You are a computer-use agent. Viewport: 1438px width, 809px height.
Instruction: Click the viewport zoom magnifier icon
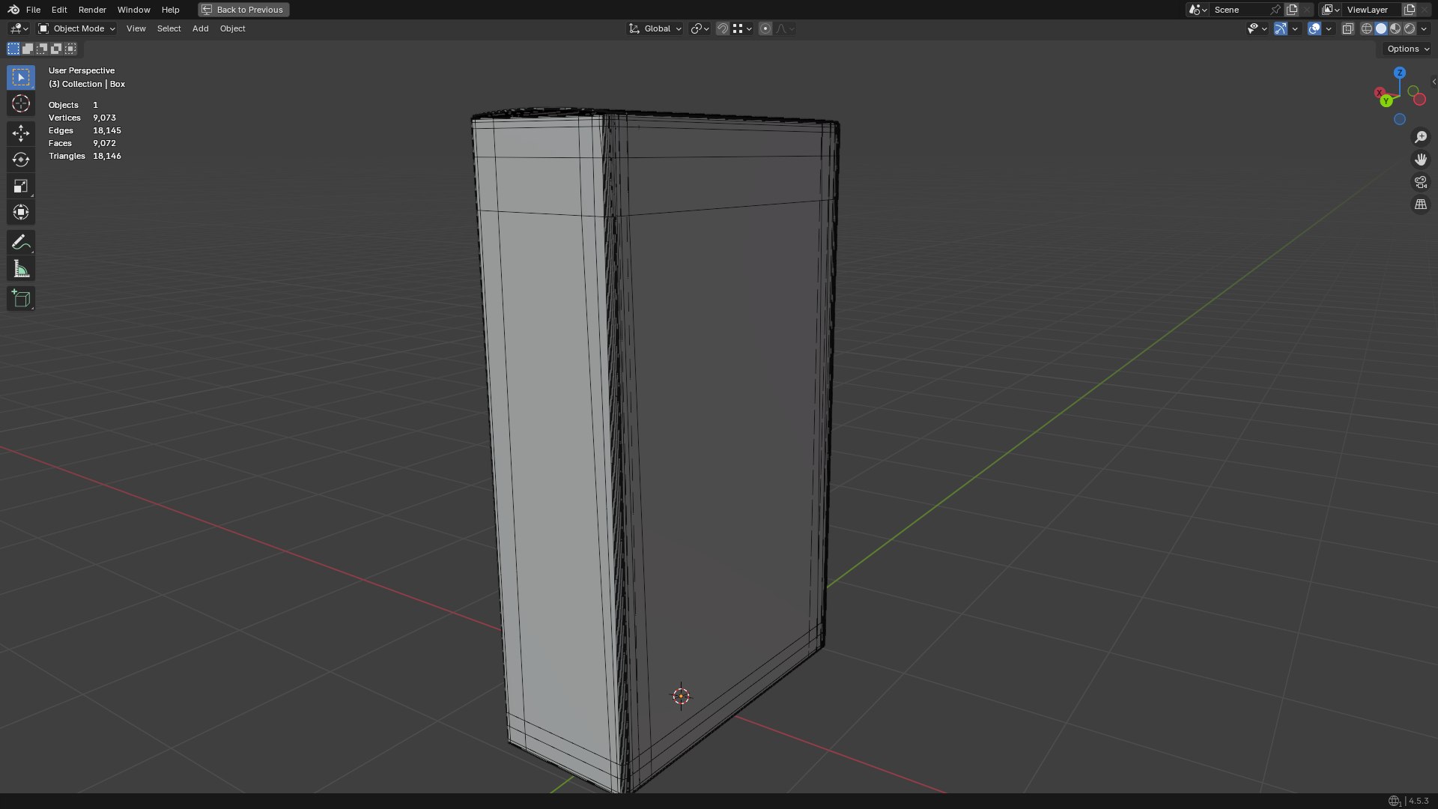[1420, 137]
